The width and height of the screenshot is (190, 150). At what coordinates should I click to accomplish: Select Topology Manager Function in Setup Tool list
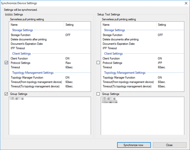tap(142, 77)
